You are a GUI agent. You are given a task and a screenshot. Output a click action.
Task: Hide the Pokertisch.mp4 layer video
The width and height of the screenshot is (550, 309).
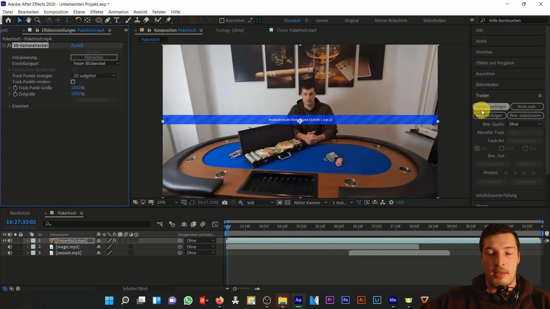[4, 241]
